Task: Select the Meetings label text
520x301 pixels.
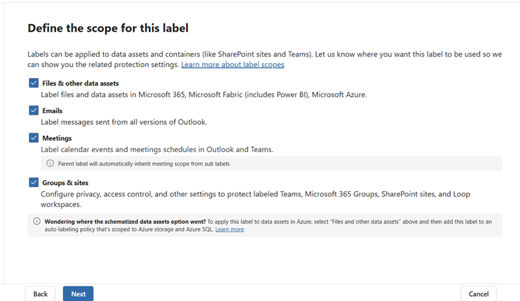Action: pyautogui.click(x=57, y=138)
